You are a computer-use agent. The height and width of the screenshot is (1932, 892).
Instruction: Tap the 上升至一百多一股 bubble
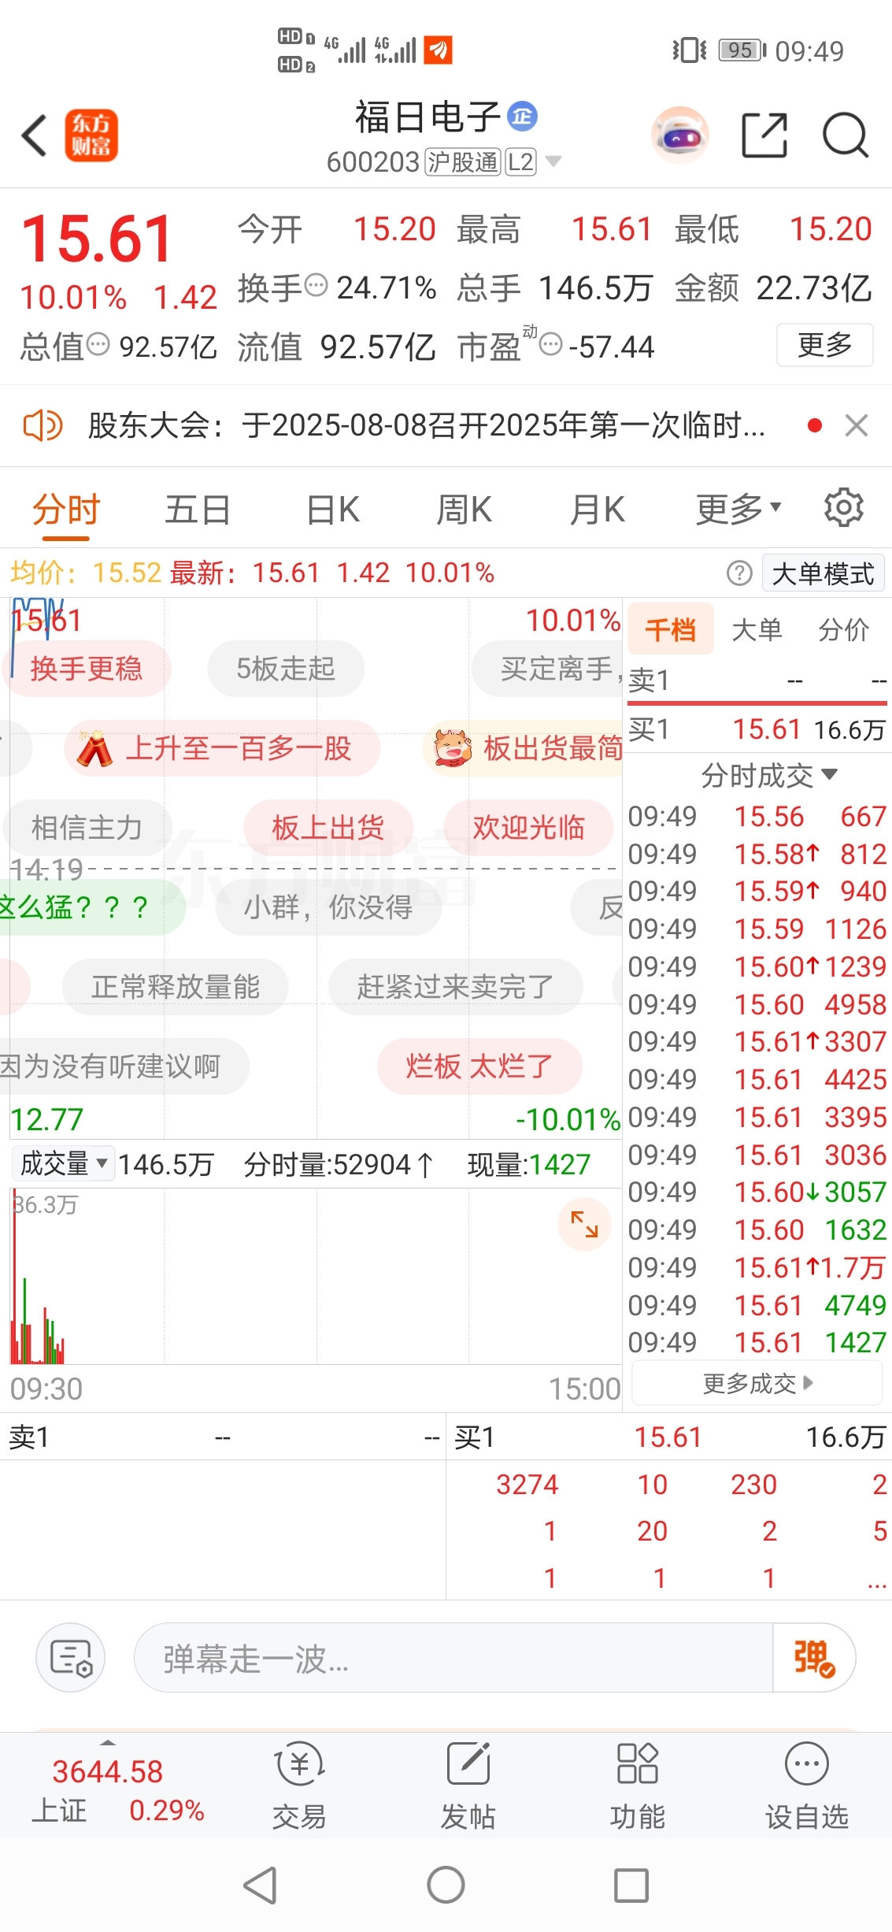tap(222, 748)
